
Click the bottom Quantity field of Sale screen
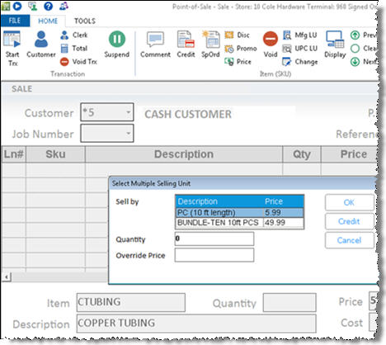pos(289,302)
